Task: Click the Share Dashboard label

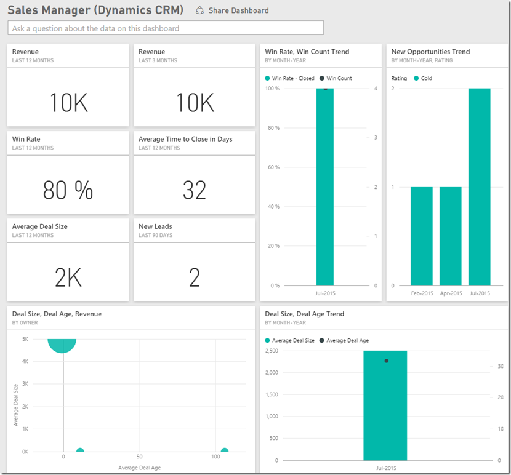Action: pyautogui.click(x=238, y=10)
